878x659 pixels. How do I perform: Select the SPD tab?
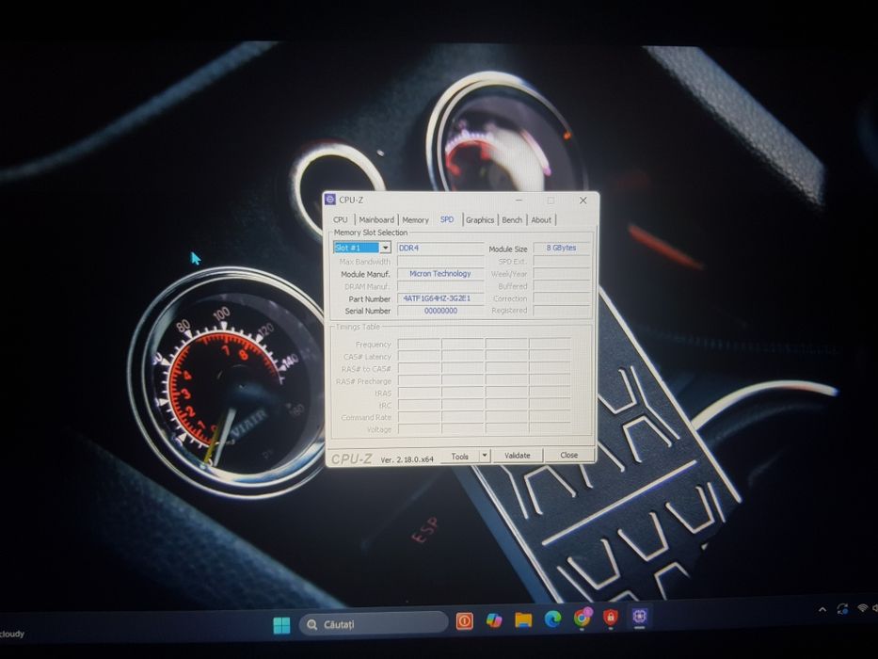pyautogui.click(x=447, y=219)
